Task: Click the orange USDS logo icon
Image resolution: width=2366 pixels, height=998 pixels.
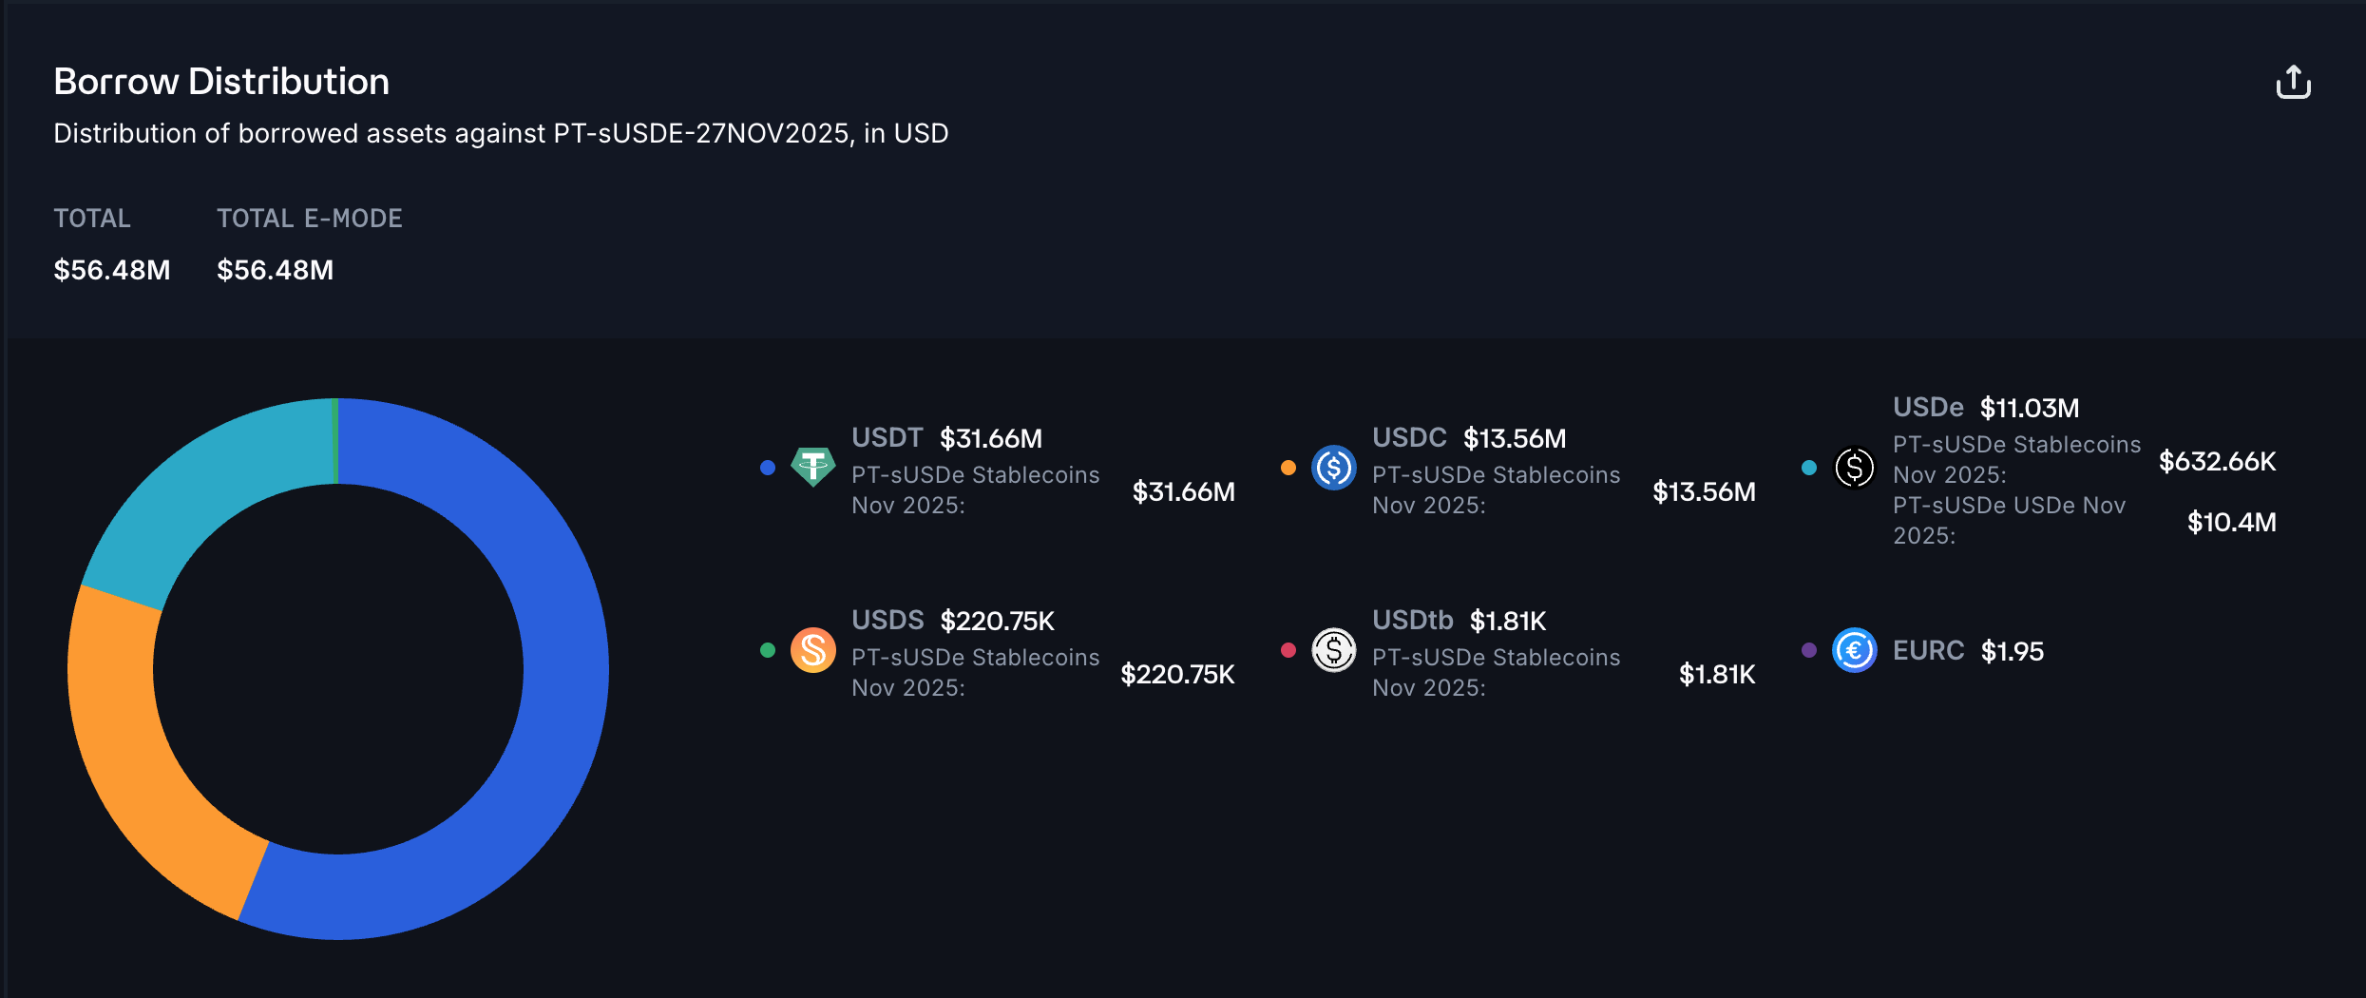Action: (x=812, y=650)
